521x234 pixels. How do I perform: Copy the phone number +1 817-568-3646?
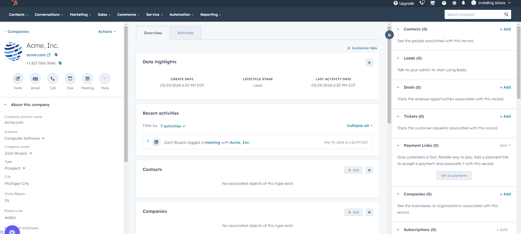(x=60, y=63)
